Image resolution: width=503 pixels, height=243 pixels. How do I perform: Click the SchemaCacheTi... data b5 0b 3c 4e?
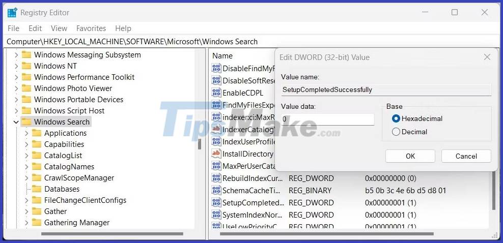tap(405, 191)
